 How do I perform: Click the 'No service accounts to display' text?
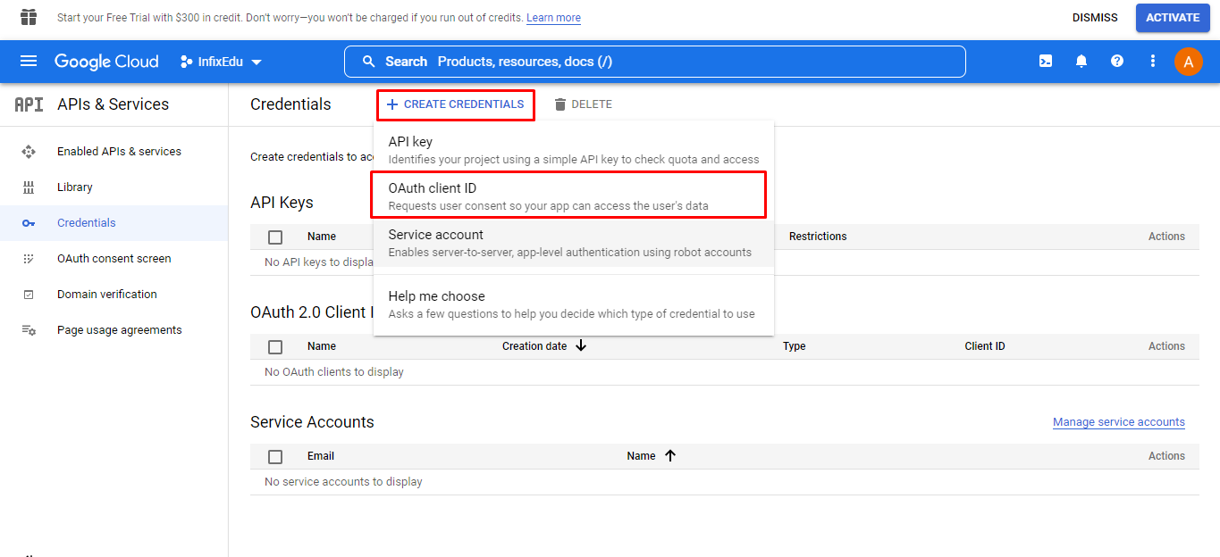(343, 482)
